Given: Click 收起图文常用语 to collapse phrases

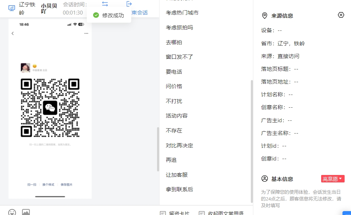Looking at the screenshot, I should pos(221,213).
